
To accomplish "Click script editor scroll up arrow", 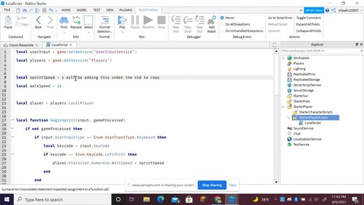I will click(x=276, y=51).
